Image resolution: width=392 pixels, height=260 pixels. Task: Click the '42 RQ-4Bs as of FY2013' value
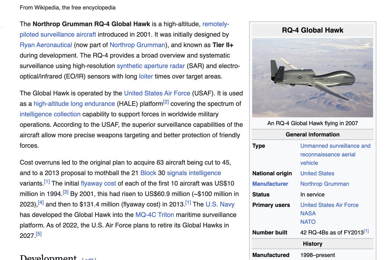point(332,233)
